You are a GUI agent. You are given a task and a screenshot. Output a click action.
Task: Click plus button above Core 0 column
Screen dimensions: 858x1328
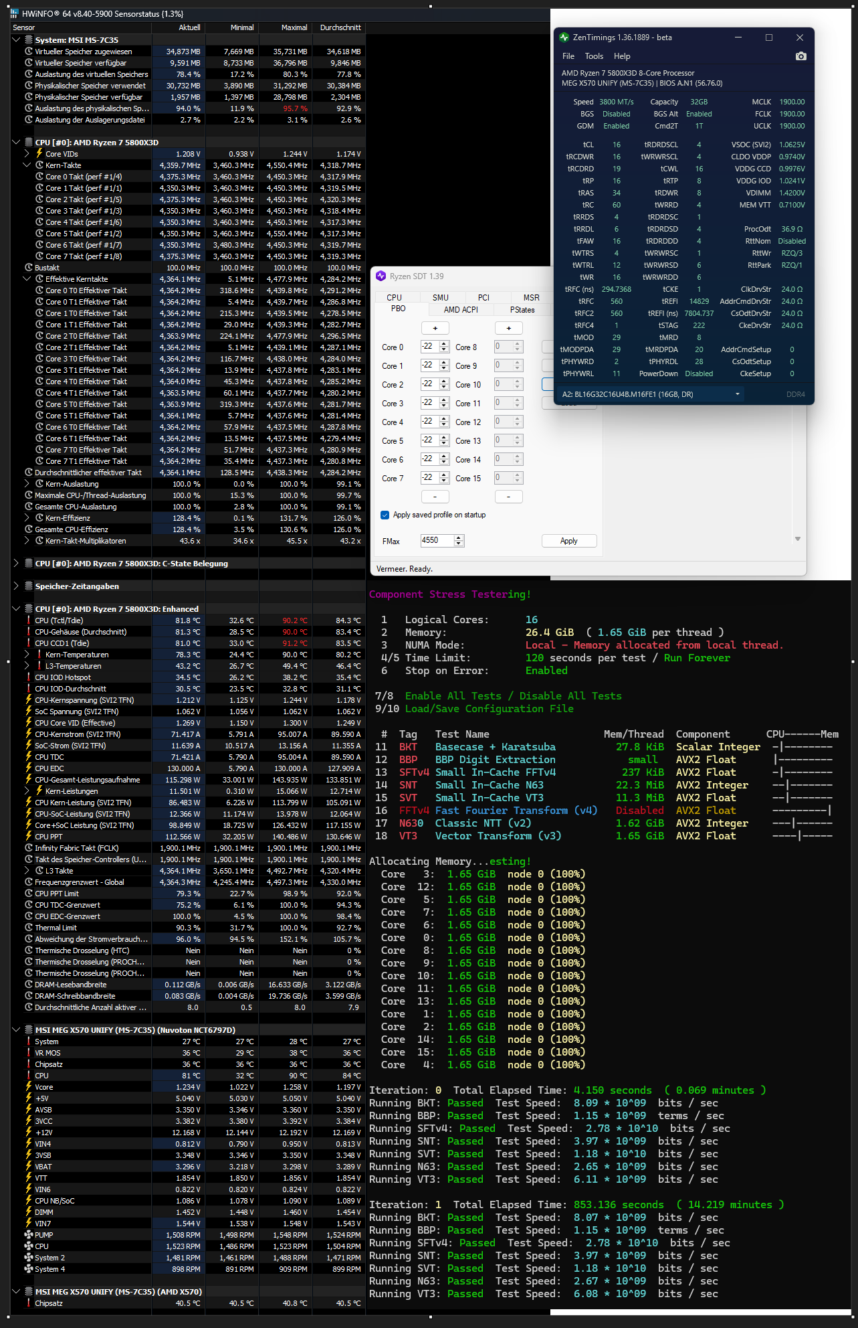[x=435, y=328]
